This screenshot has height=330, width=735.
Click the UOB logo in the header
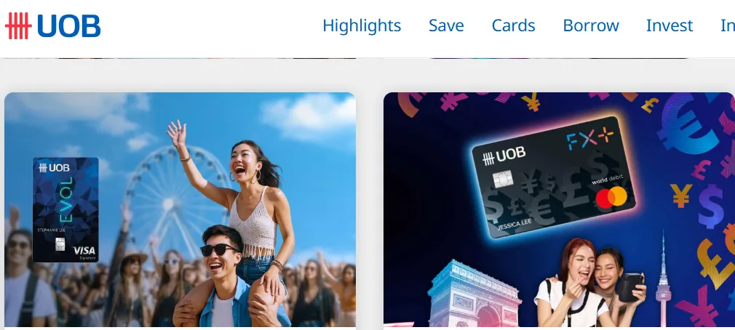tap(52, 25)
